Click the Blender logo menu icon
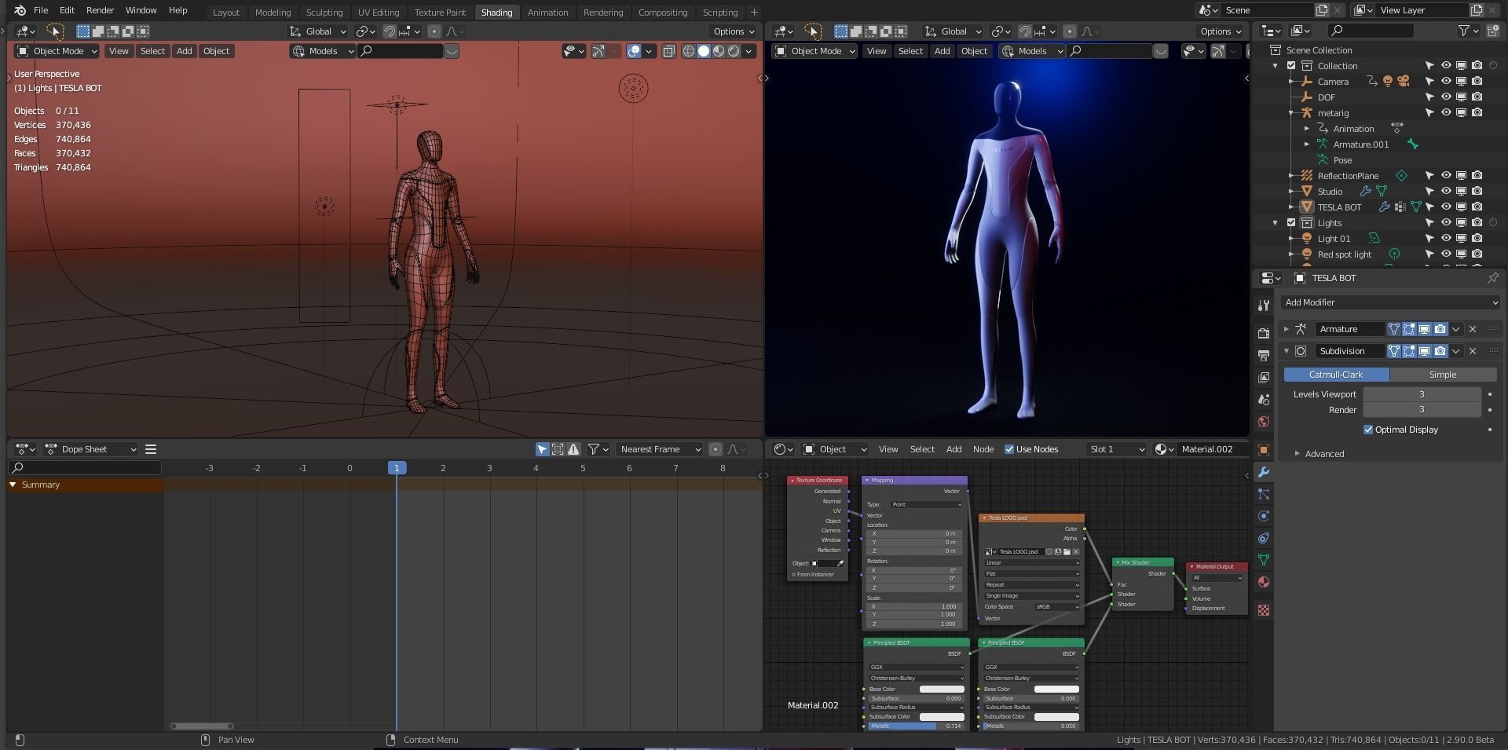This screenshot has height=750, width=1508. (x=19, y=10)
